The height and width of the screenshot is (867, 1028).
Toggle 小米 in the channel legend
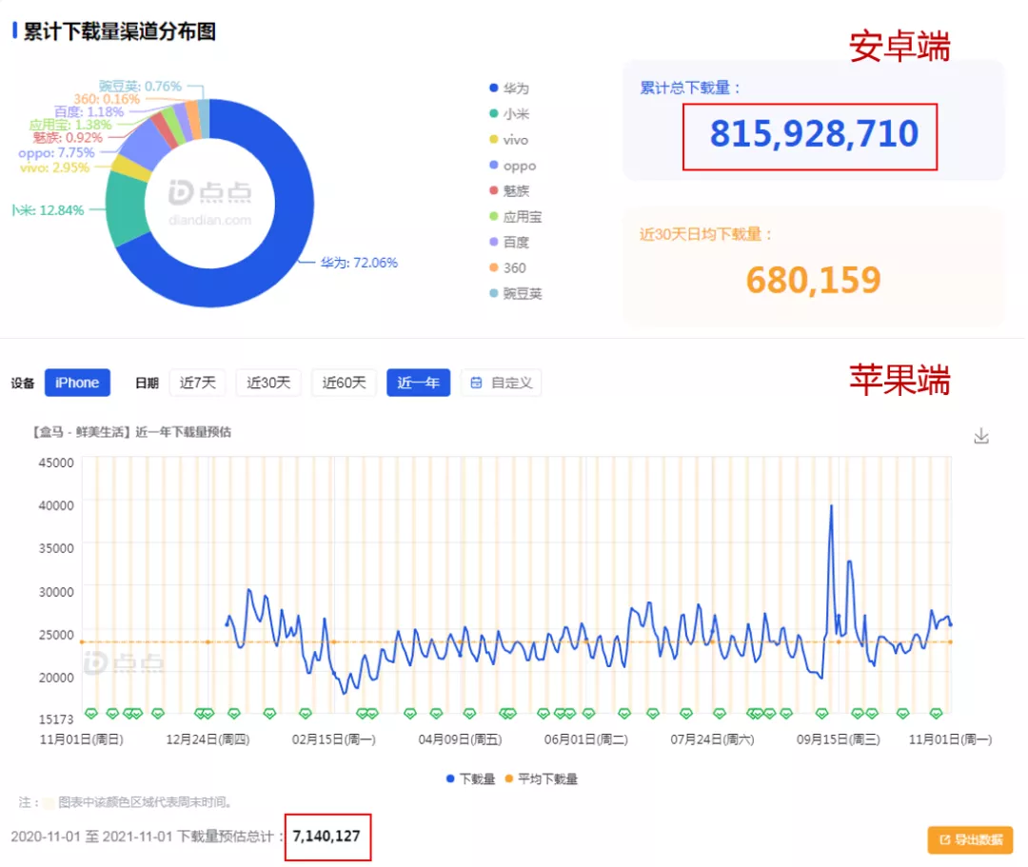pos(509,113)
